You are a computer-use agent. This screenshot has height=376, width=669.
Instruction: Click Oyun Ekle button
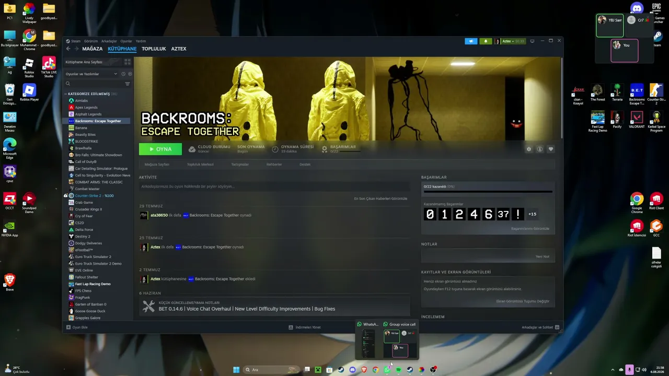(77, 327)
